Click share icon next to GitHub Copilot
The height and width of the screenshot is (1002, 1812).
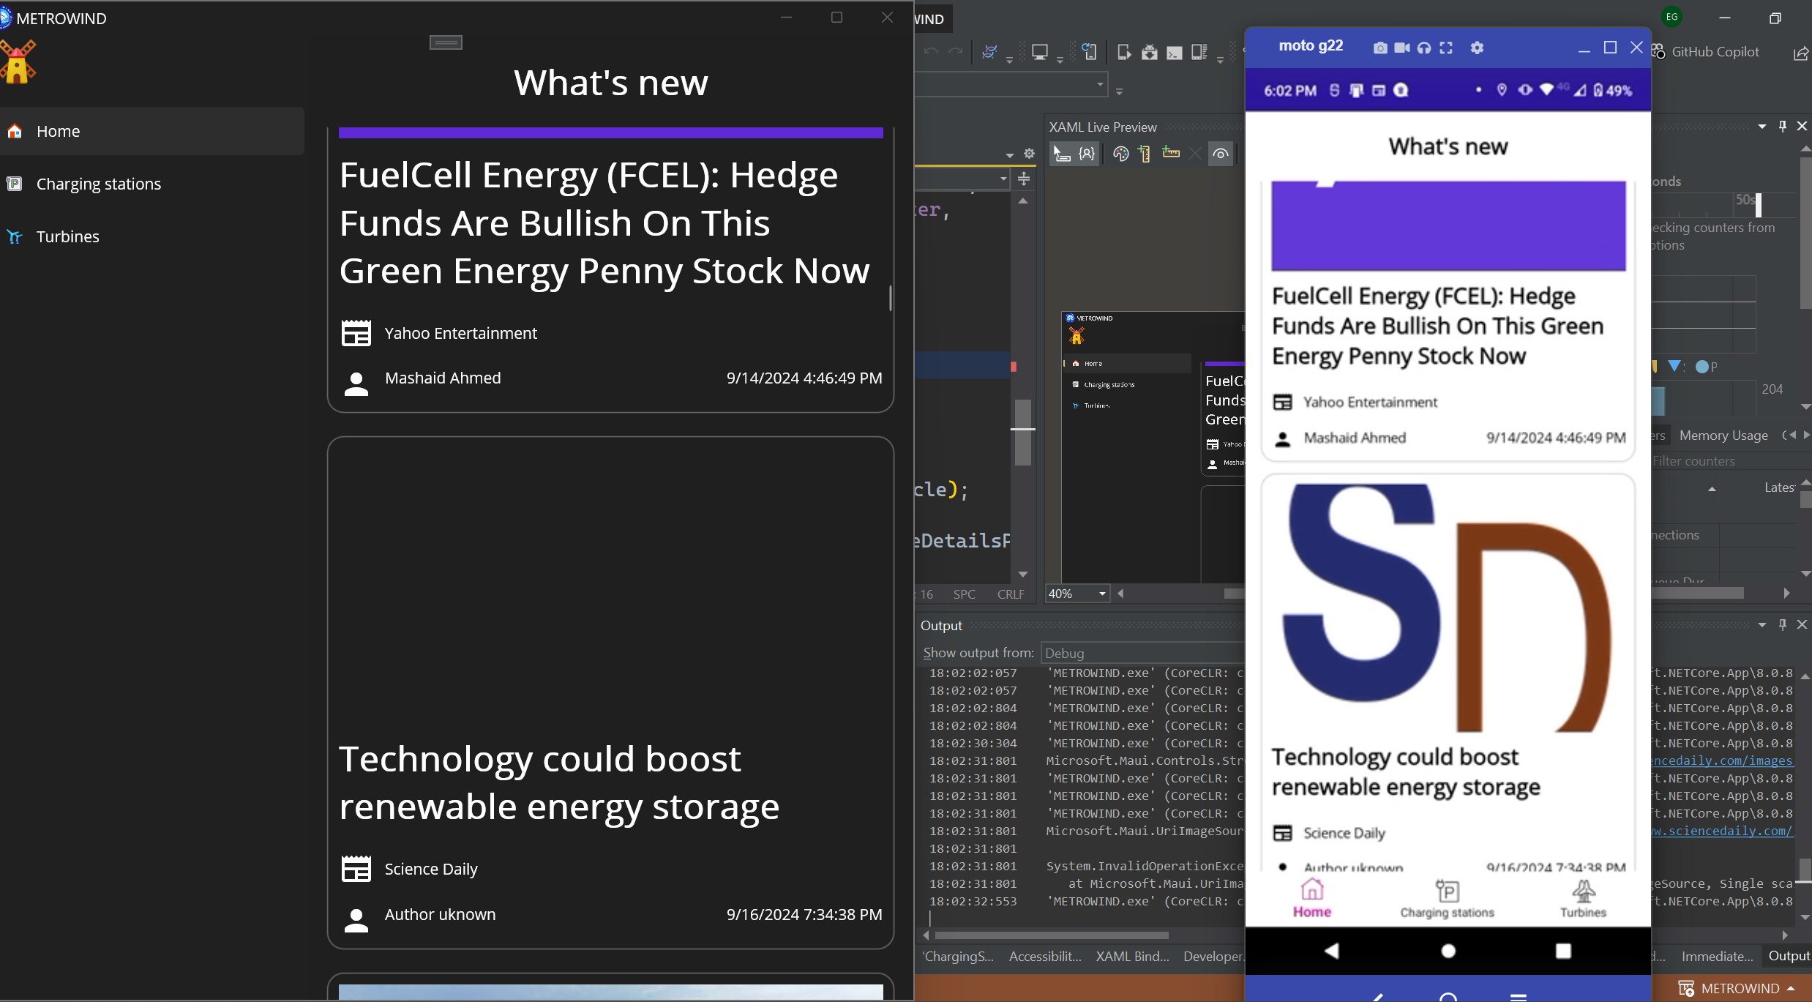click(1801, 53)
